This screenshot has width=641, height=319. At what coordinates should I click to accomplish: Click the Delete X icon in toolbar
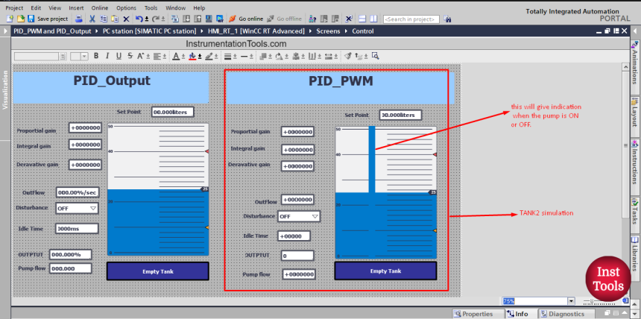(126, 19)
